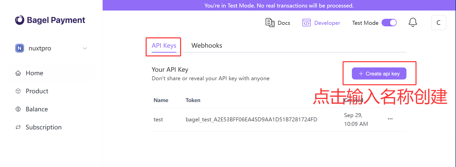Viewport: 456px width, 167px height.
Task: Click the Balance dollar icon
Action: point(18,109)
